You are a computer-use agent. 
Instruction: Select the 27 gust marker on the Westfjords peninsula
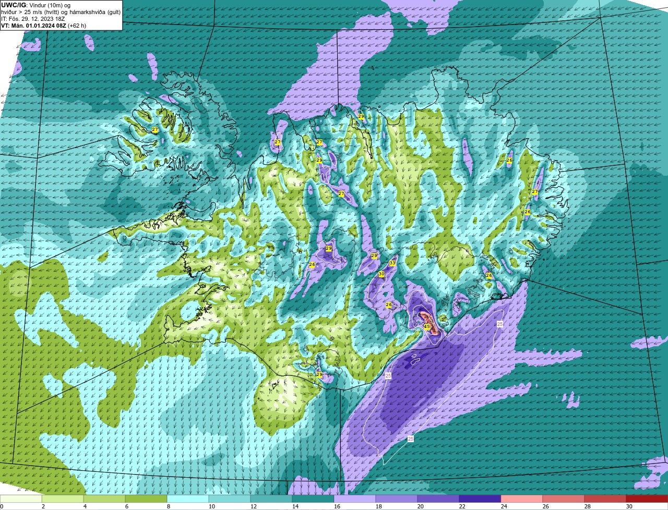154,130
